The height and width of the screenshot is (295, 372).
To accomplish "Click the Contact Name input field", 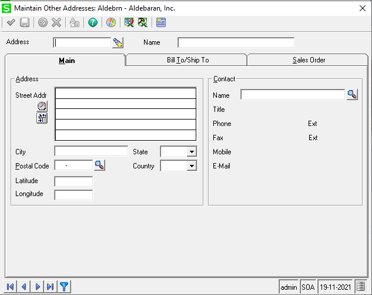I will (x=293, y=95).
